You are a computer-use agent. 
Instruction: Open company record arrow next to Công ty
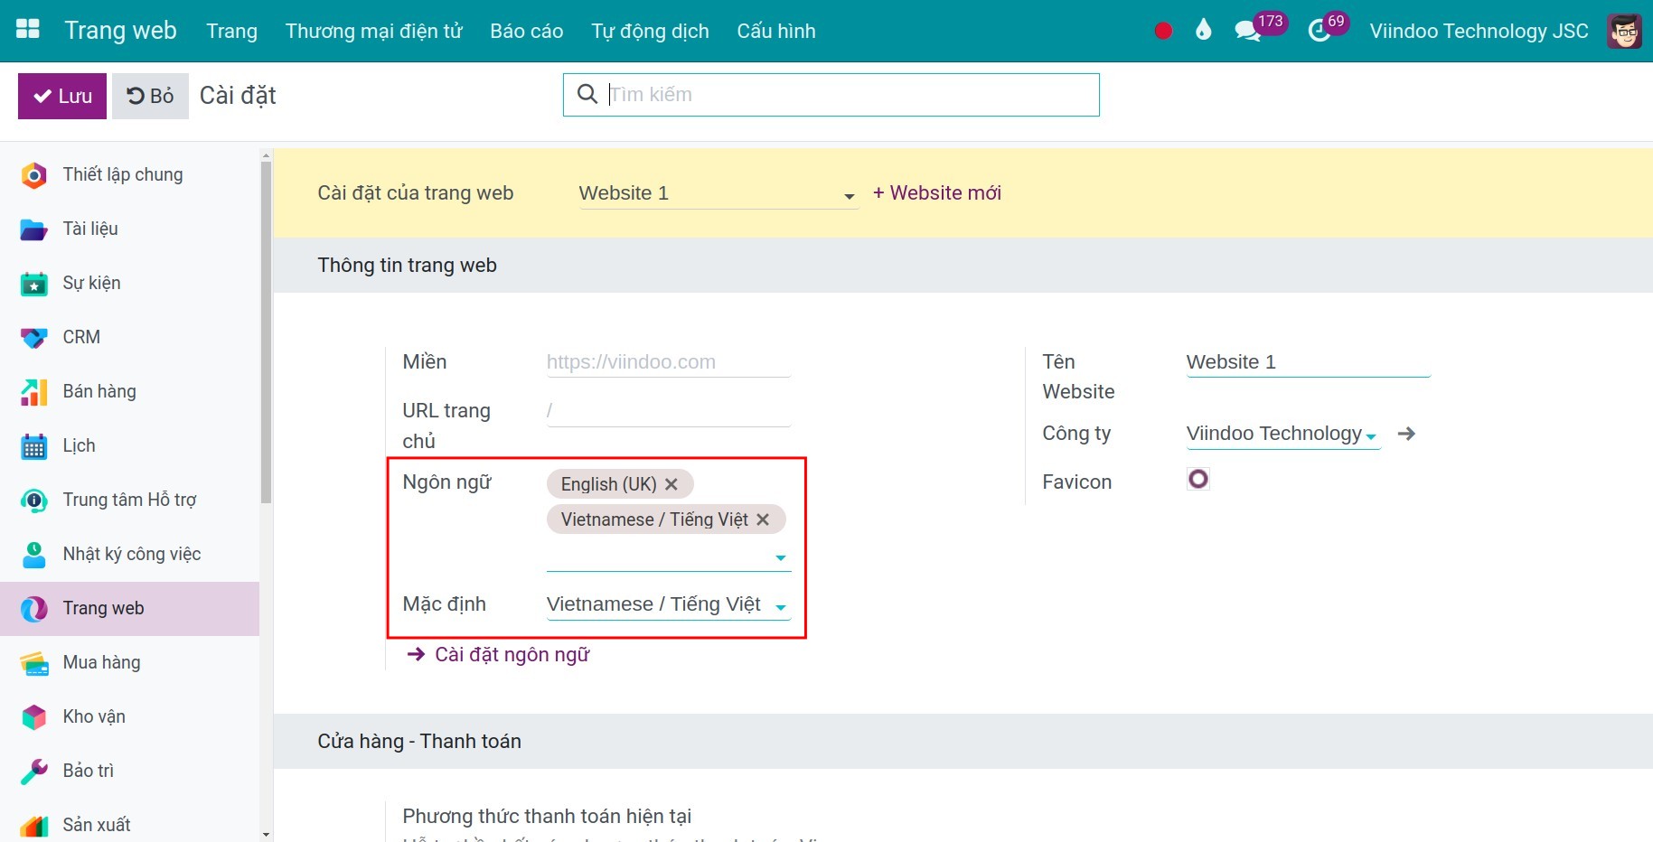(1406, 434)
